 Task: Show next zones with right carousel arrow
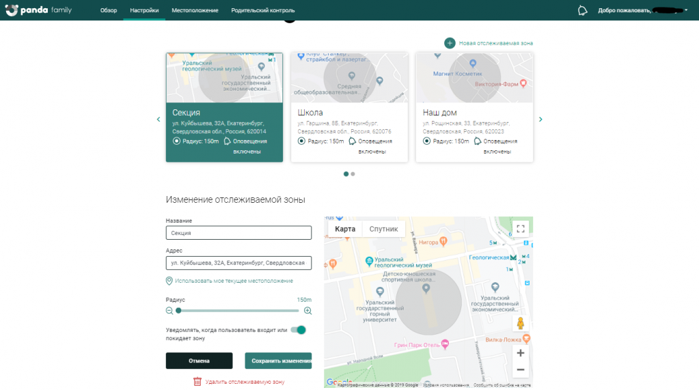(x=540, y=120)
